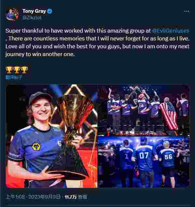Open photo of player holding trophy
195x207 pixels.
tap(51, 136)
